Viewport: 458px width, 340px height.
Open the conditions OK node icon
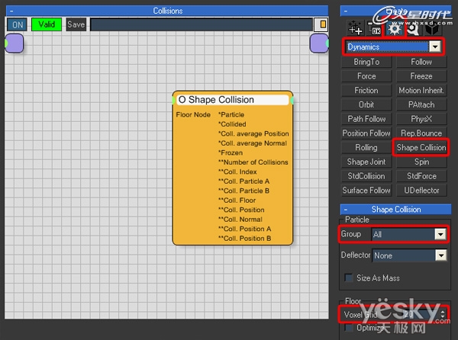375,28
